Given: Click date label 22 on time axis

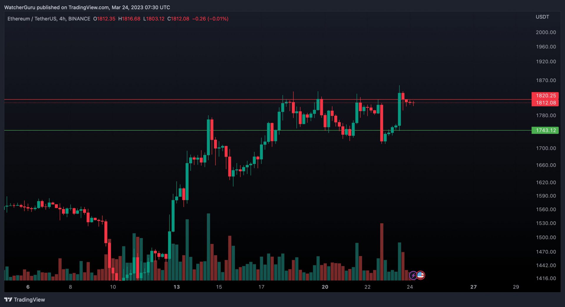Looking at the screenshot, I should pyautogui.click(x=368, y=287).
